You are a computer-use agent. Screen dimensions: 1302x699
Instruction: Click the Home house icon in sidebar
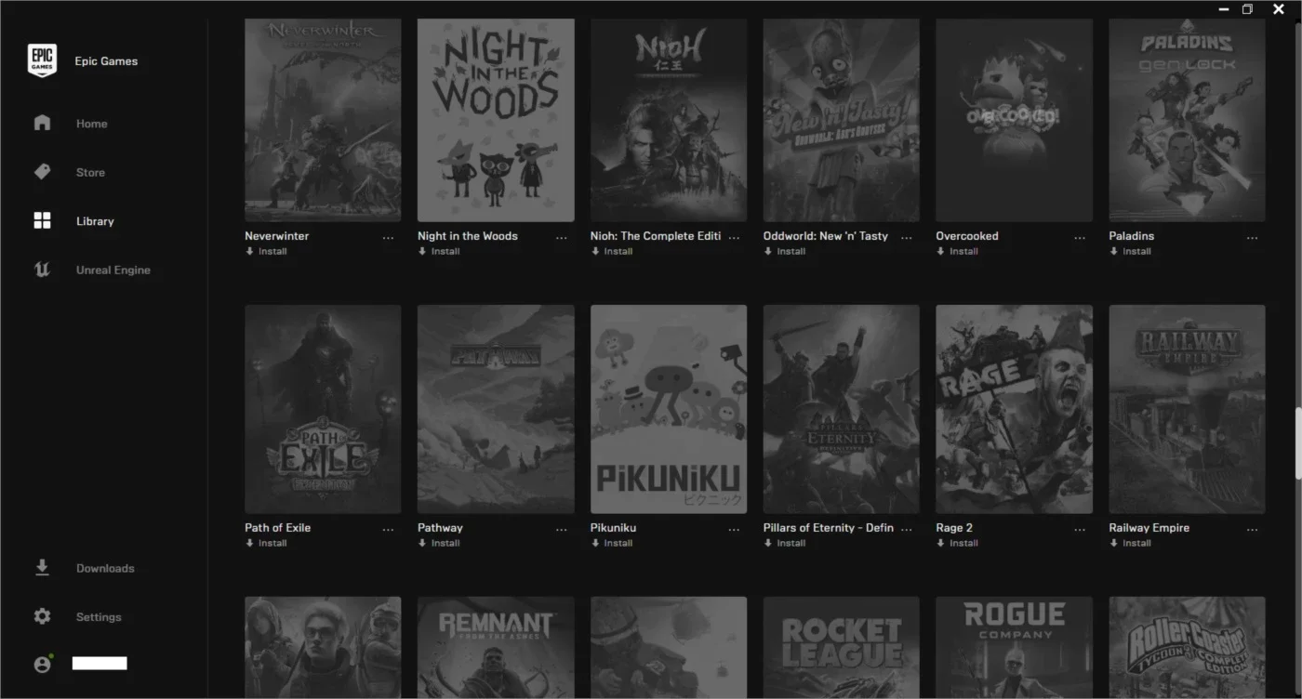point(42,123)
